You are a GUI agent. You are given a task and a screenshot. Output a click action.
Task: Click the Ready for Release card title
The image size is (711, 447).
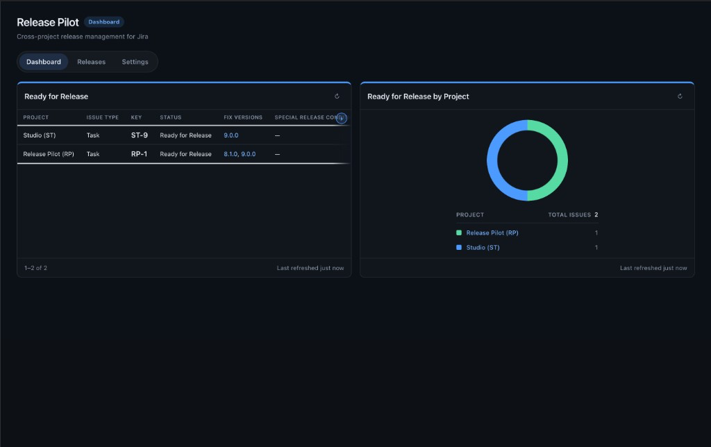56,96
